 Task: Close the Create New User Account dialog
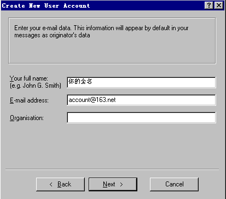point(219,5)
